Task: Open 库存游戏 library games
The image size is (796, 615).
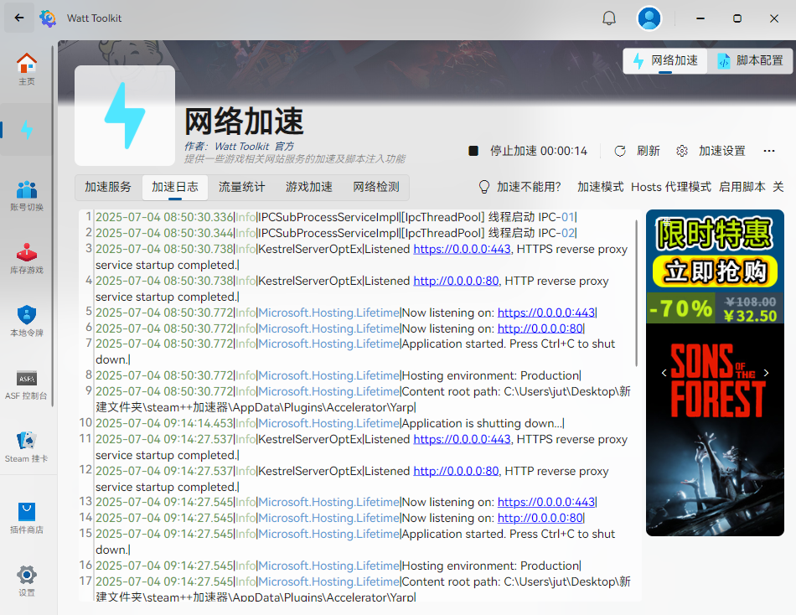Action: pos(27,259)
